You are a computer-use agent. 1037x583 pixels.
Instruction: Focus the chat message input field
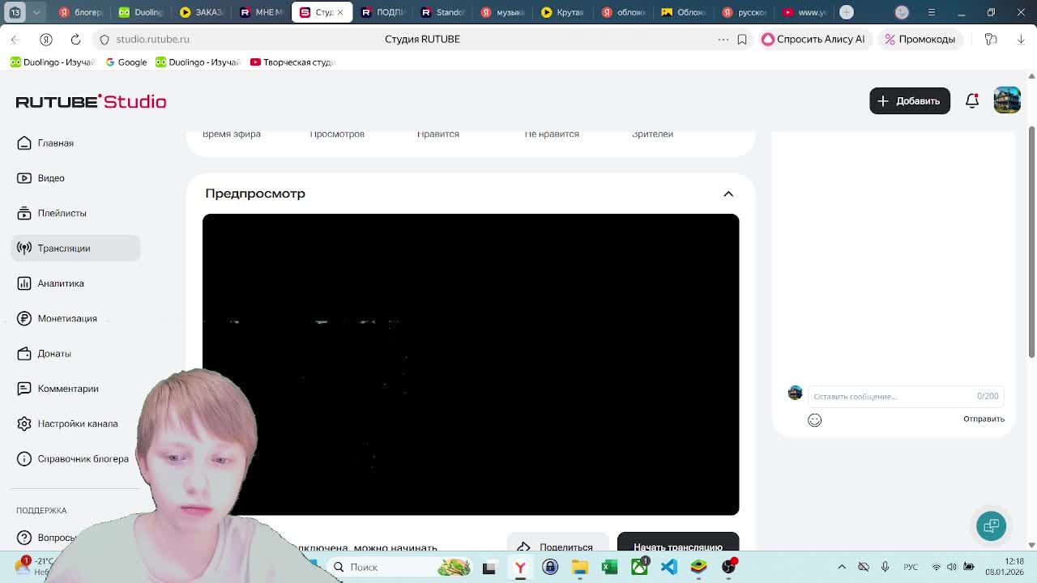905,396
